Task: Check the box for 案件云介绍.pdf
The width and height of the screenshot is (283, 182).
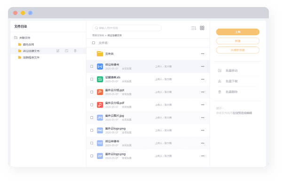Action: (92, 105)
